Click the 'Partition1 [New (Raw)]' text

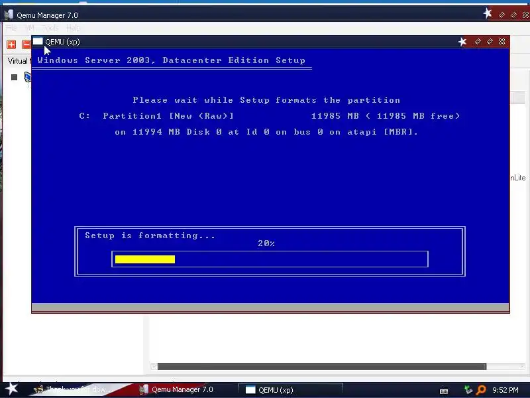pos(168,116)
